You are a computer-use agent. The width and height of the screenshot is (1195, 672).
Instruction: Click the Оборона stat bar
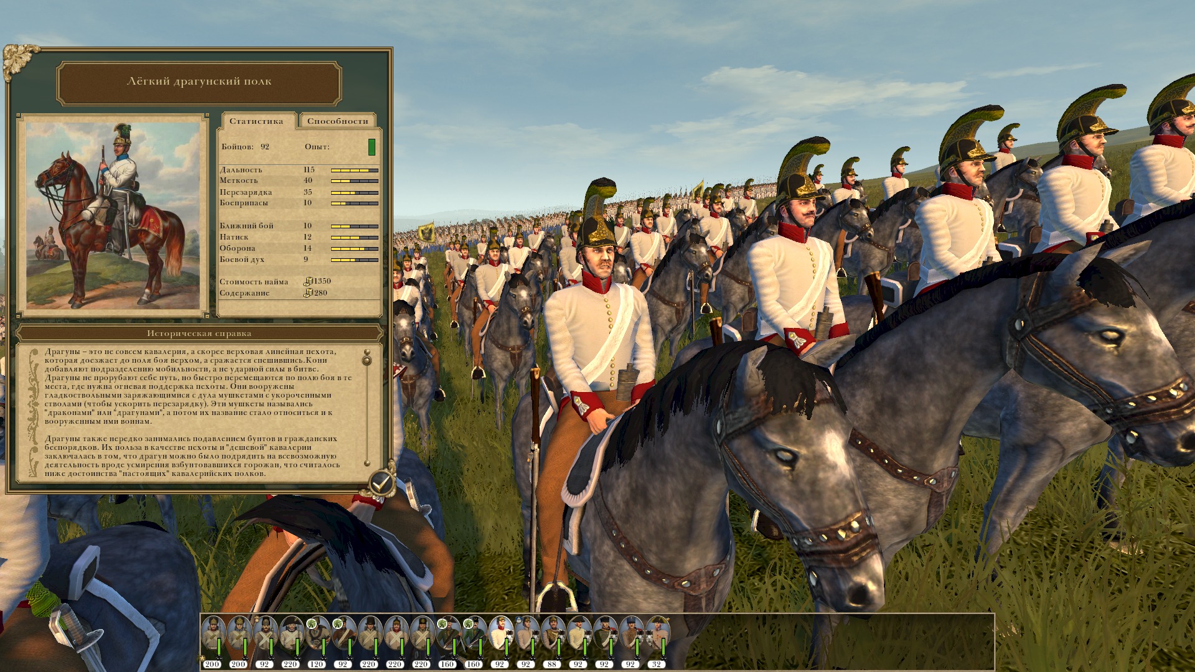[x=355, y=249]
